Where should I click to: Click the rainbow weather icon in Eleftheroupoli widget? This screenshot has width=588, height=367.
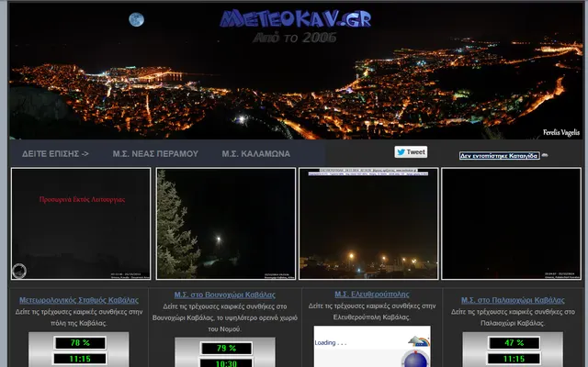pos(419,340)
